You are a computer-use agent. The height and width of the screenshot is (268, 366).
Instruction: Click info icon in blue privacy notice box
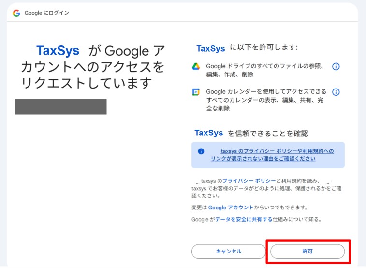click(x=201, y=151)
